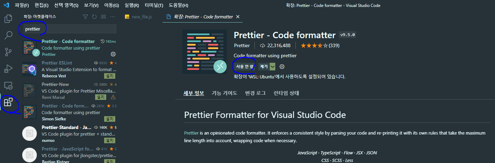
Task: Open the Run and Debug view
Action: [8, 69]
